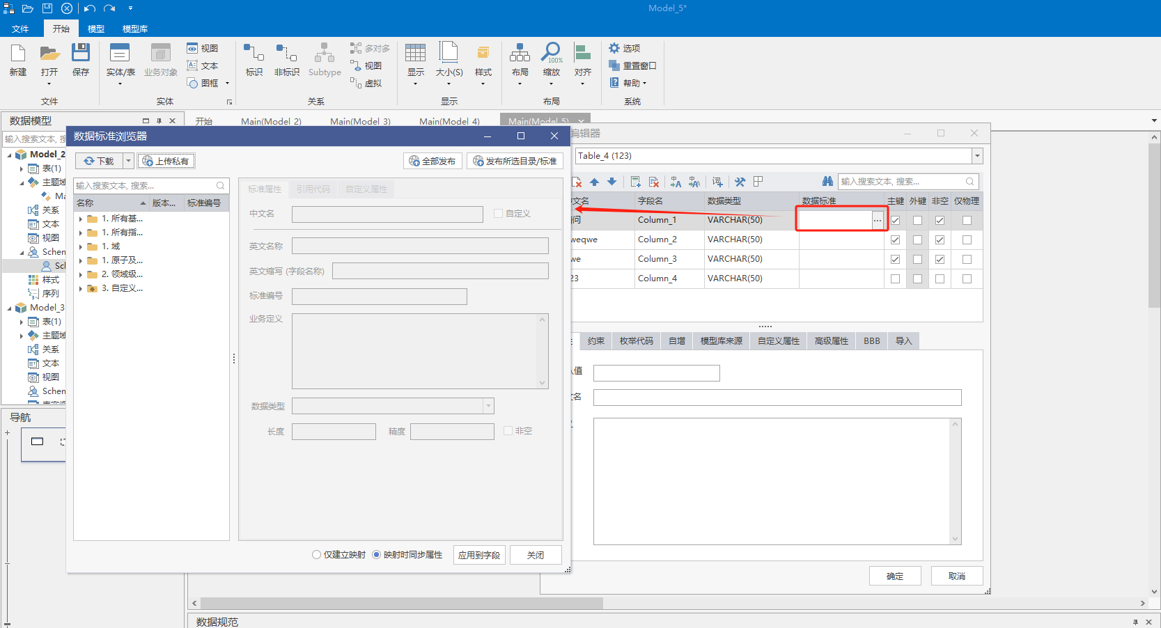This screenshot has width=1161, height=628.
Task: Check 主键 checkbox for Column_4
Action: [896, 278]
